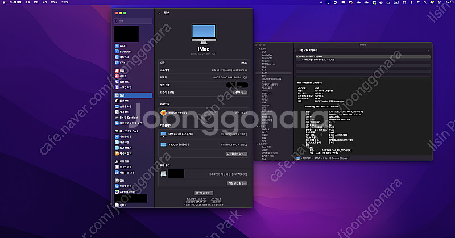Click the 세부사항 button
455x238 pixels.
pos(240,93)
